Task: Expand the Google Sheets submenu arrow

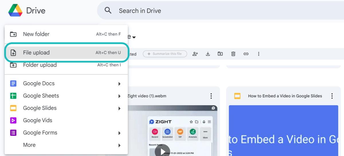Action: point(119,96)
